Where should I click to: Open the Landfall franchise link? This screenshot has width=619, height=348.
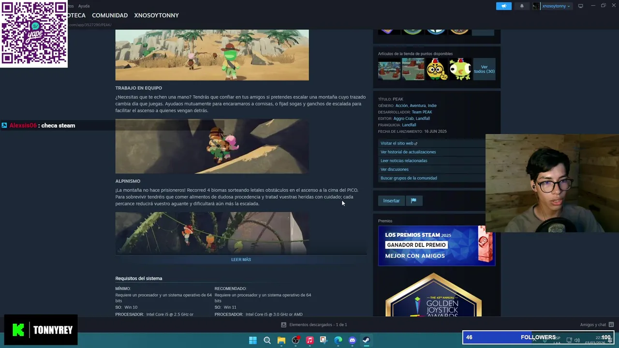tap(409, 125)
